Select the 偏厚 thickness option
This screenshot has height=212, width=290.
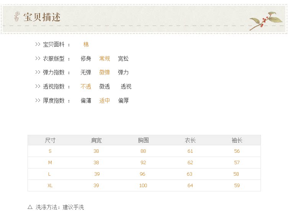[123, 101]
